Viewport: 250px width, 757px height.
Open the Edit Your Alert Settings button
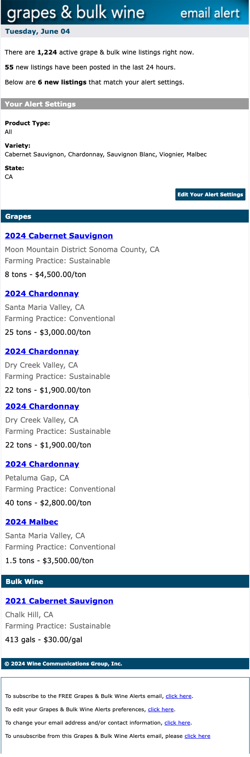point(210,194)
